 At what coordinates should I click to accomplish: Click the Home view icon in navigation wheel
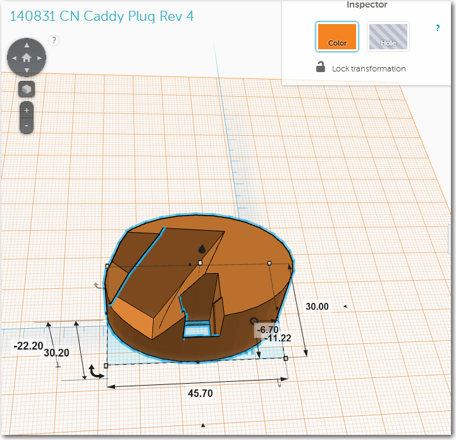27,58
